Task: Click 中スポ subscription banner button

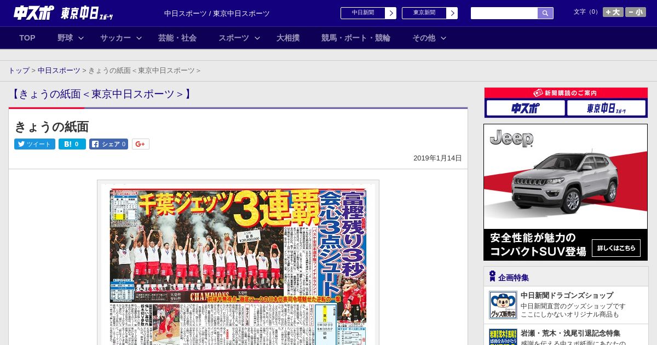Action: click(526, 108)
